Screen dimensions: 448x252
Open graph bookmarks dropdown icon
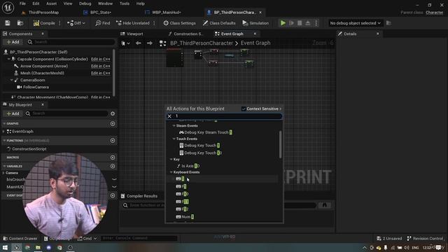click(125, 43)
